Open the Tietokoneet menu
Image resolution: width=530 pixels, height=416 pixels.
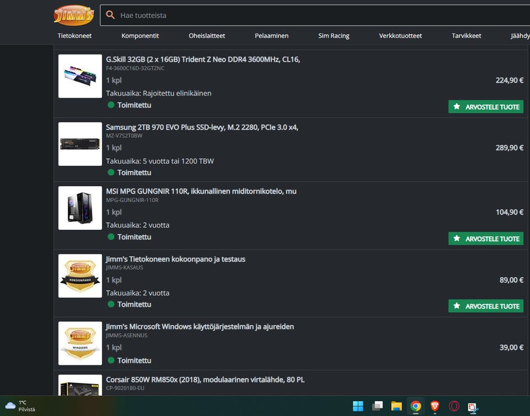[x=75, y=36]
